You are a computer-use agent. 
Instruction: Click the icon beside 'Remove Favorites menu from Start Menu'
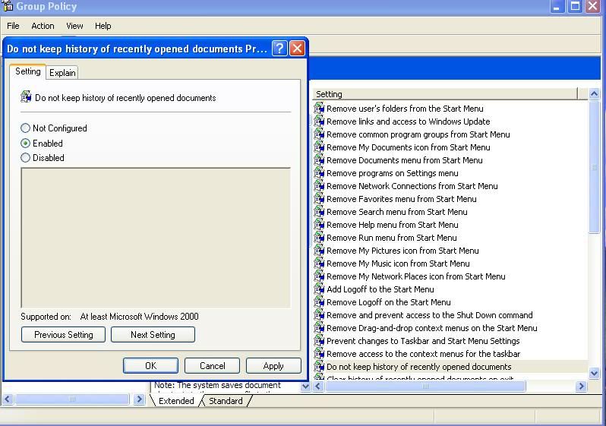coord(319,199)
